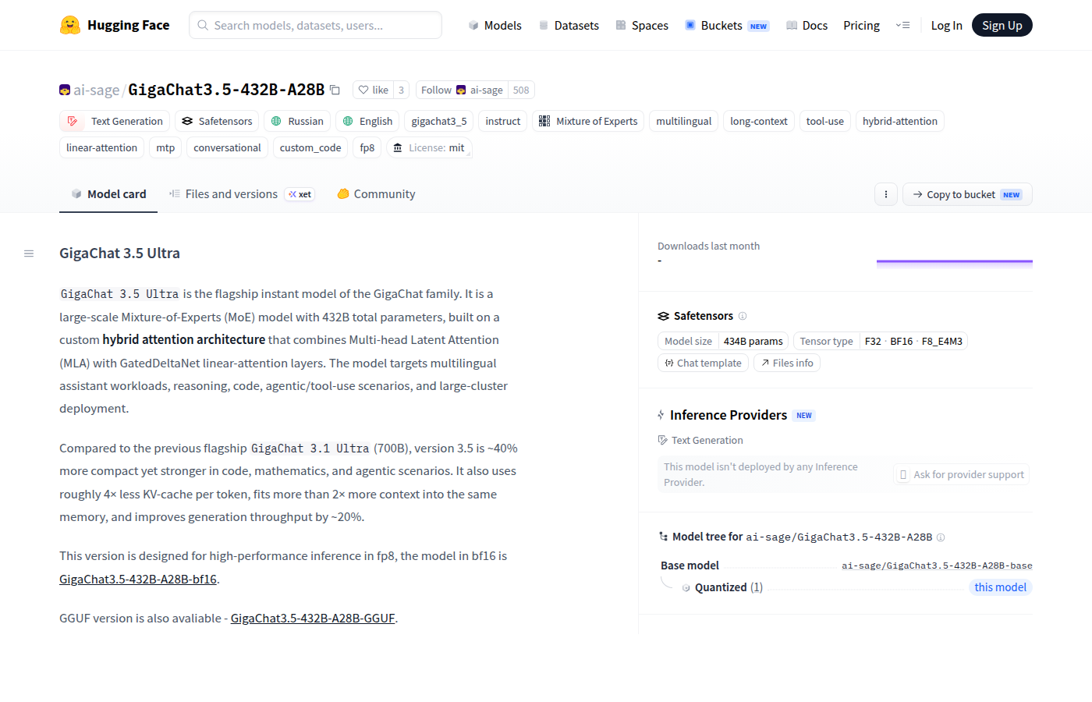The image size is (1092, 702).
Task: Click the Hugging Face logo
Action: [x=115, y=25]
